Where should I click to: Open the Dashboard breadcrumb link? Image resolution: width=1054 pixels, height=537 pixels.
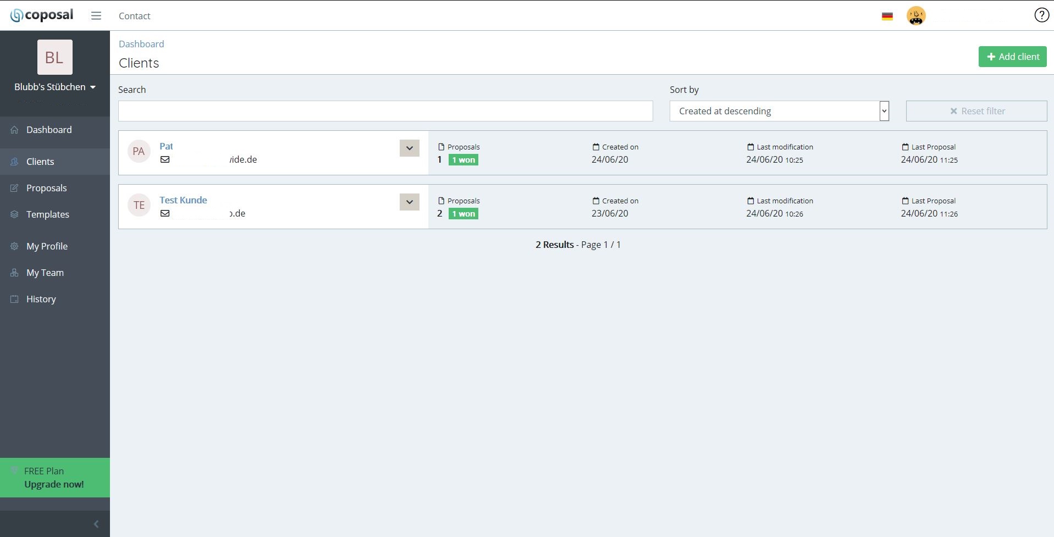[x=141, y=44]
